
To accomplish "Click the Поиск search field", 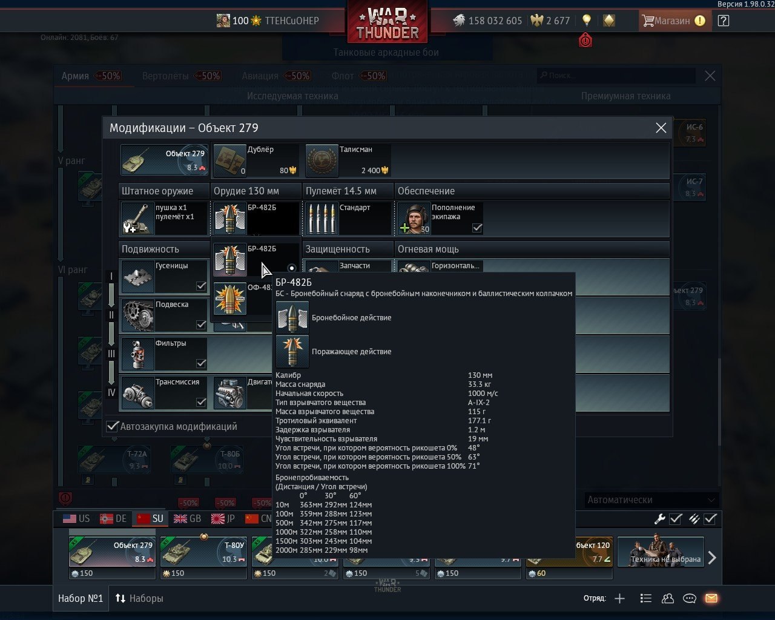I will pyautogui.click(x=616, y=76).
